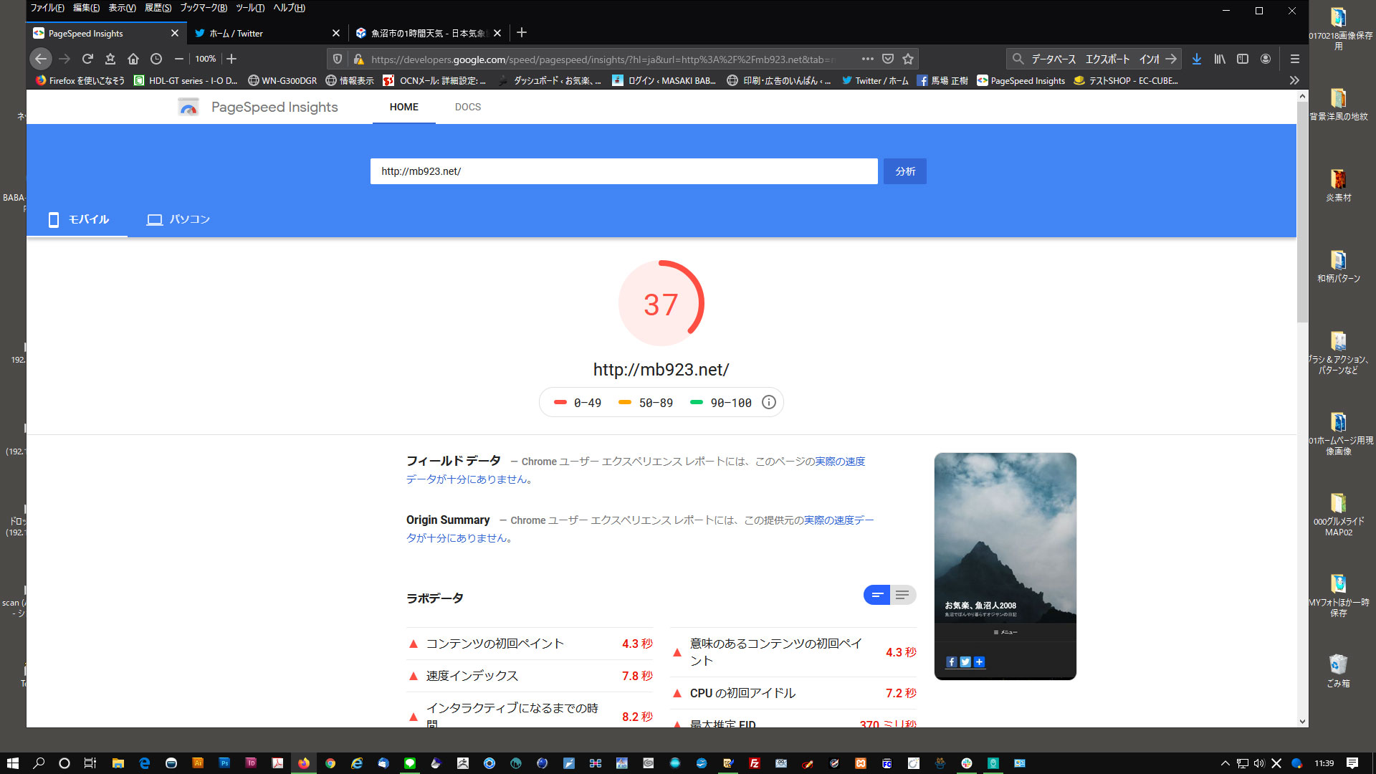
Task: Click PageSpeed Insights logo icon
Action: [x=188, y=107]
